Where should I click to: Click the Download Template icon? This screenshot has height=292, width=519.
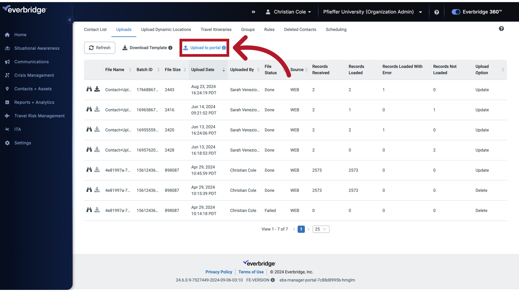pos(125,47)
